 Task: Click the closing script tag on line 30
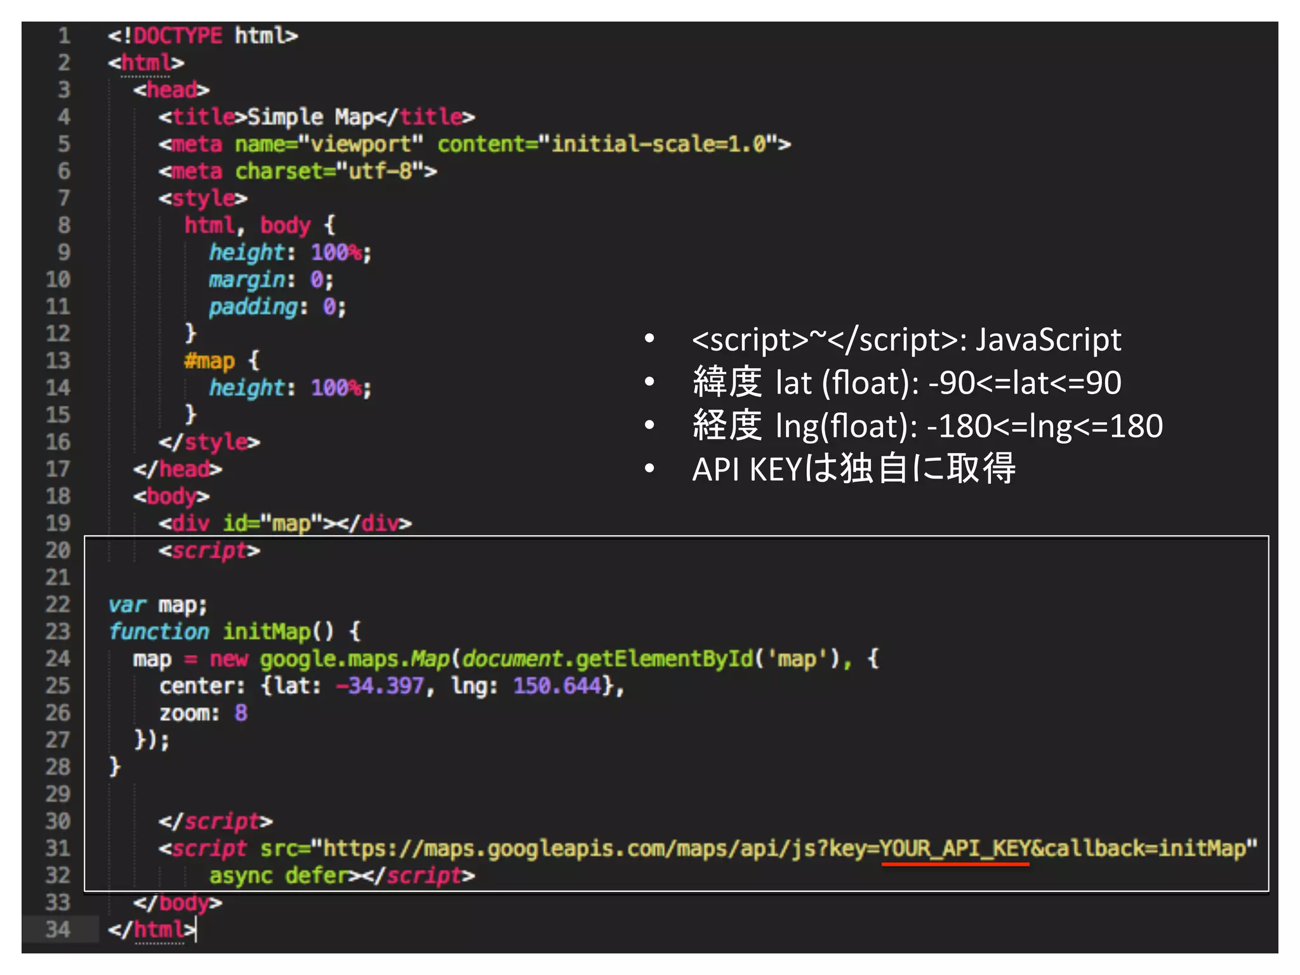[x=216, y=822]
